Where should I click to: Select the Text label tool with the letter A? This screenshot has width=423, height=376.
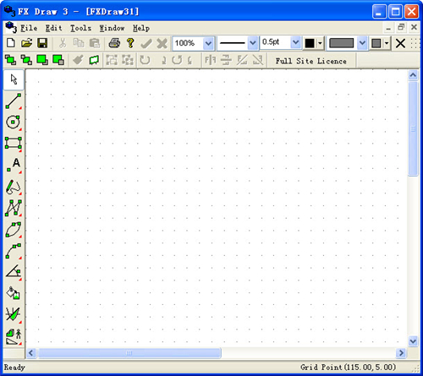tap(14, 165)
